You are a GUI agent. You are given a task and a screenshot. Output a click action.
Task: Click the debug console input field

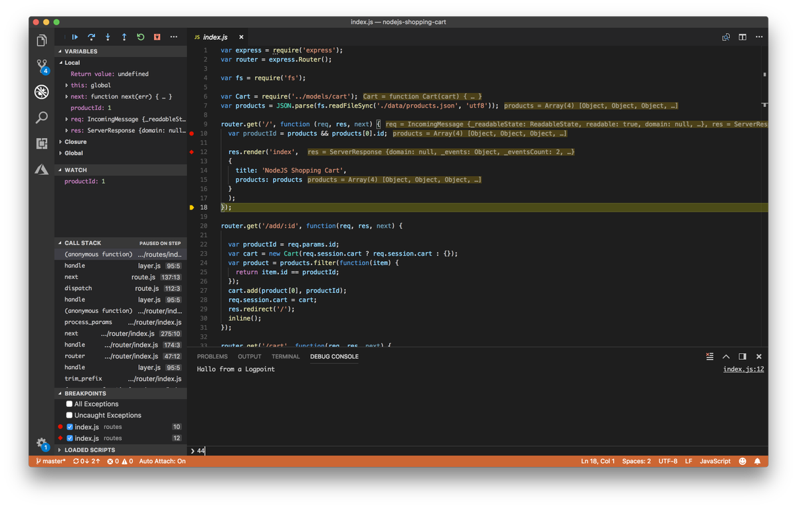tap(398, 451)
